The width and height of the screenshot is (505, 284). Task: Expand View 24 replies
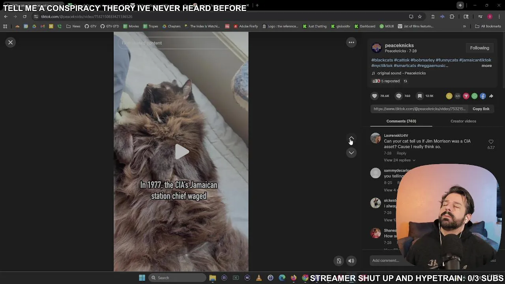(399, 160)
